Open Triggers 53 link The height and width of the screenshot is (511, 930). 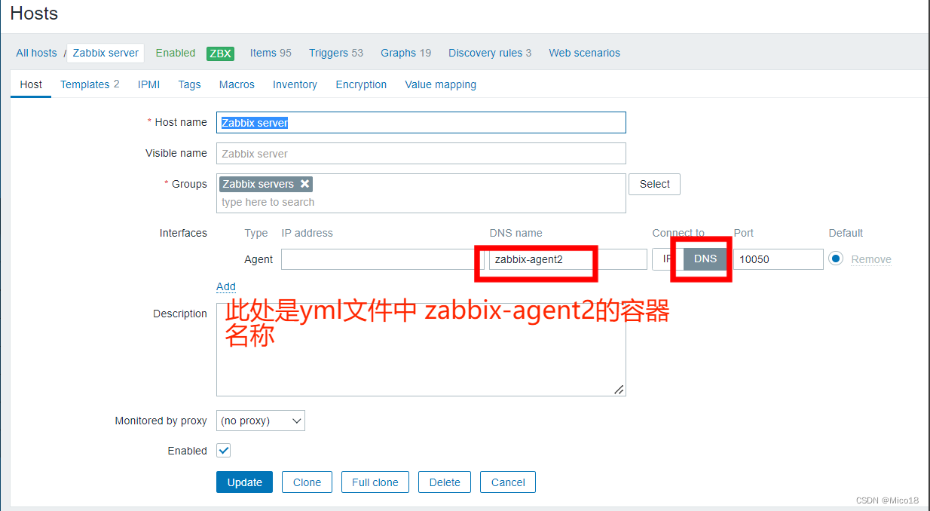point(336,53)
